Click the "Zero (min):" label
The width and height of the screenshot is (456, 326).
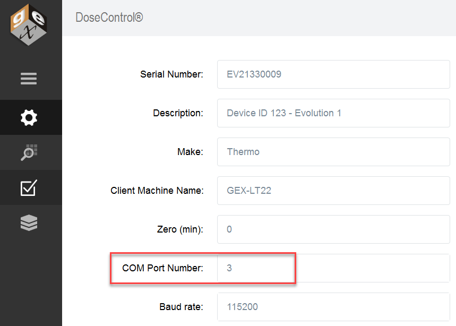point(180,229)
